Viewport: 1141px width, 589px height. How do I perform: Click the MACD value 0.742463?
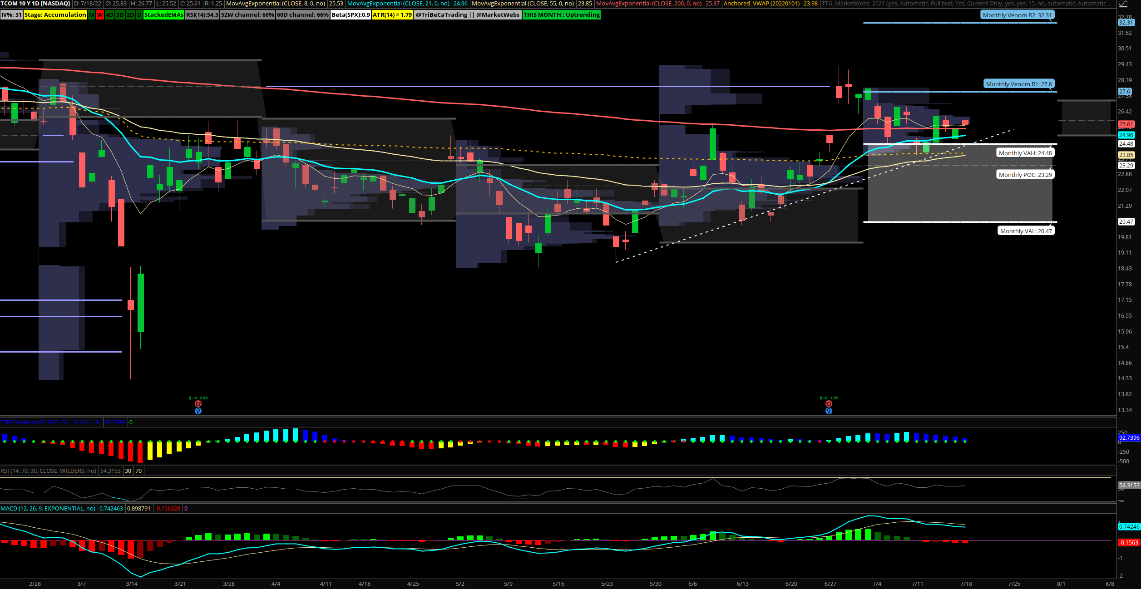click(x=111, y=508)
